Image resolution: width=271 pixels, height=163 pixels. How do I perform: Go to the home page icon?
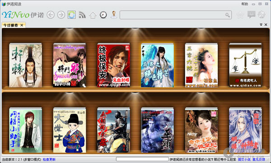pyautogui.click(x=93, y=15)
